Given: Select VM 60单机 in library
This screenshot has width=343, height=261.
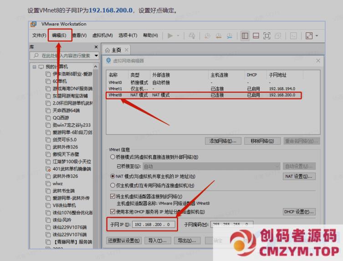Looking at the screenshot, I should pos(56,81).
